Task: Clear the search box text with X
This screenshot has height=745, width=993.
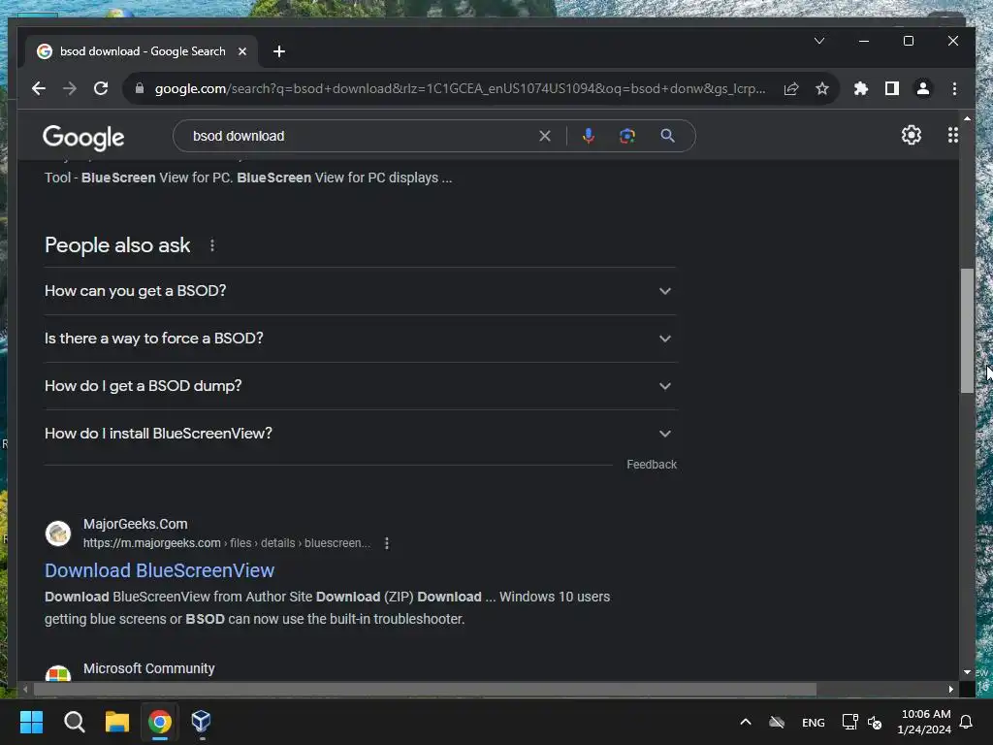Action: (x=545, y=136)
